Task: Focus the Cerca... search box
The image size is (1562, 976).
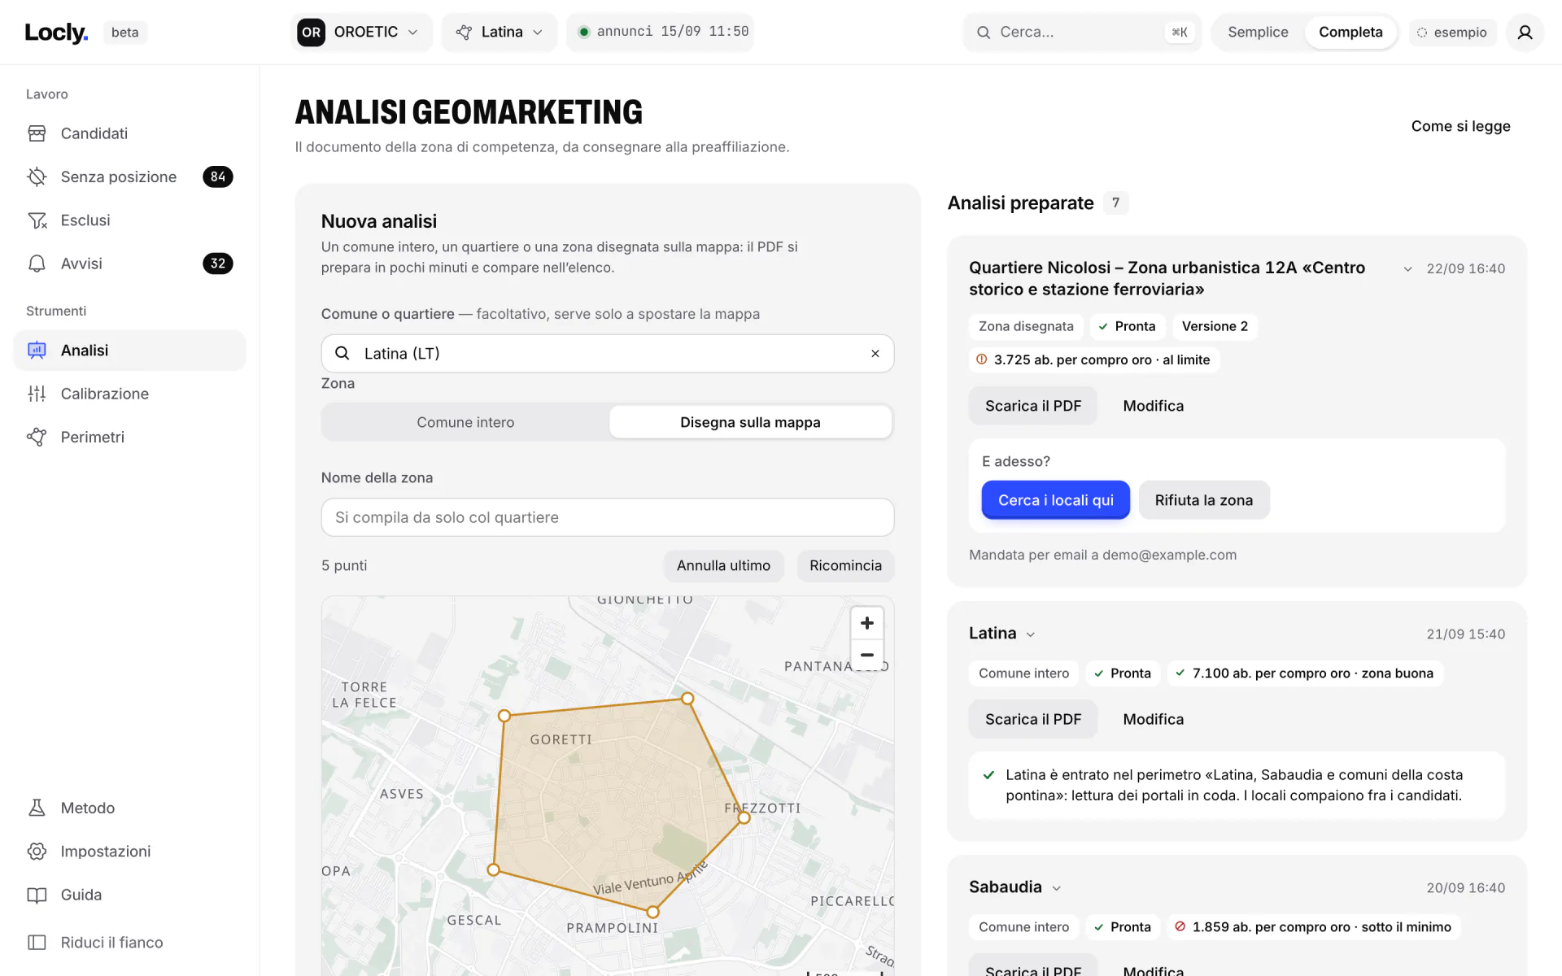Action: pos(1081,33)
